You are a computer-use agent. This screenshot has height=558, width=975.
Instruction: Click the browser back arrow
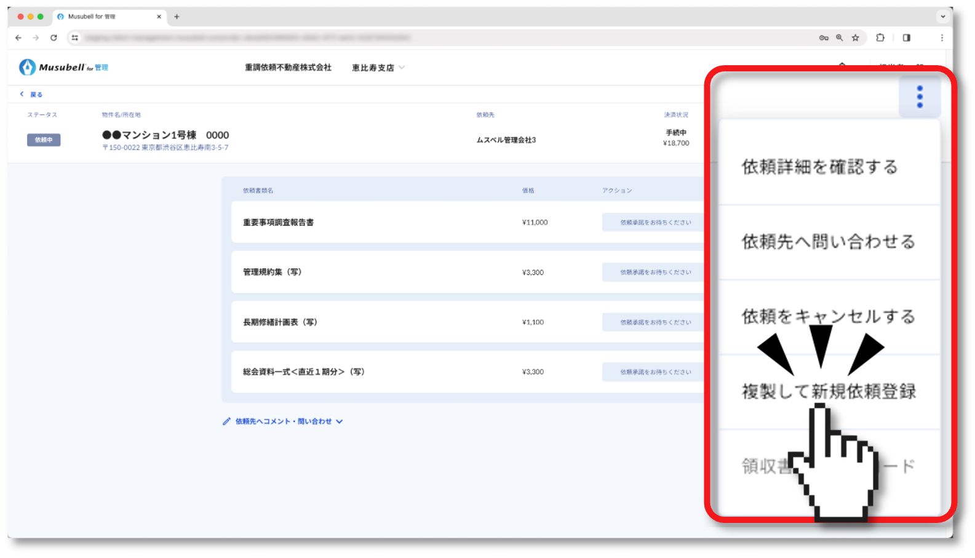(18, 38)
